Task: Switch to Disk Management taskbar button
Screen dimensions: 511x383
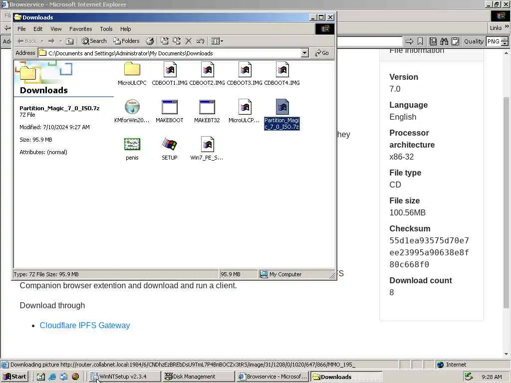Action: [199, 377]
